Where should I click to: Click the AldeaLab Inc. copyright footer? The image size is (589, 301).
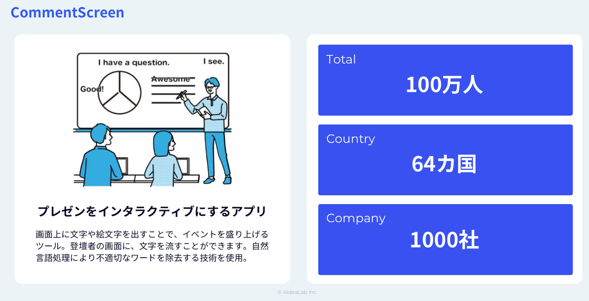297,292
